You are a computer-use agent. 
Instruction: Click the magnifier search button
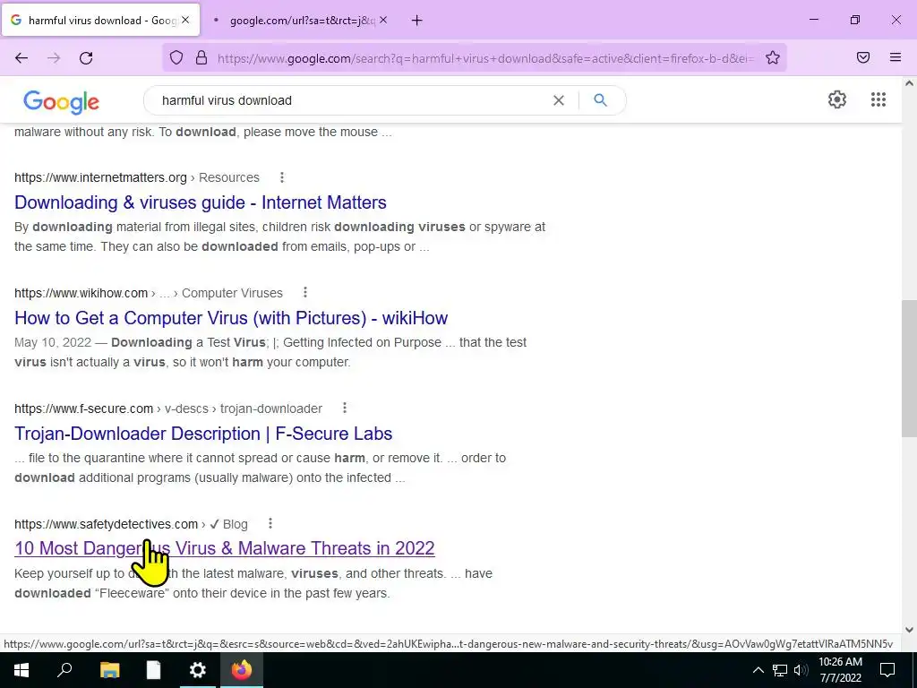pos(600,100)
